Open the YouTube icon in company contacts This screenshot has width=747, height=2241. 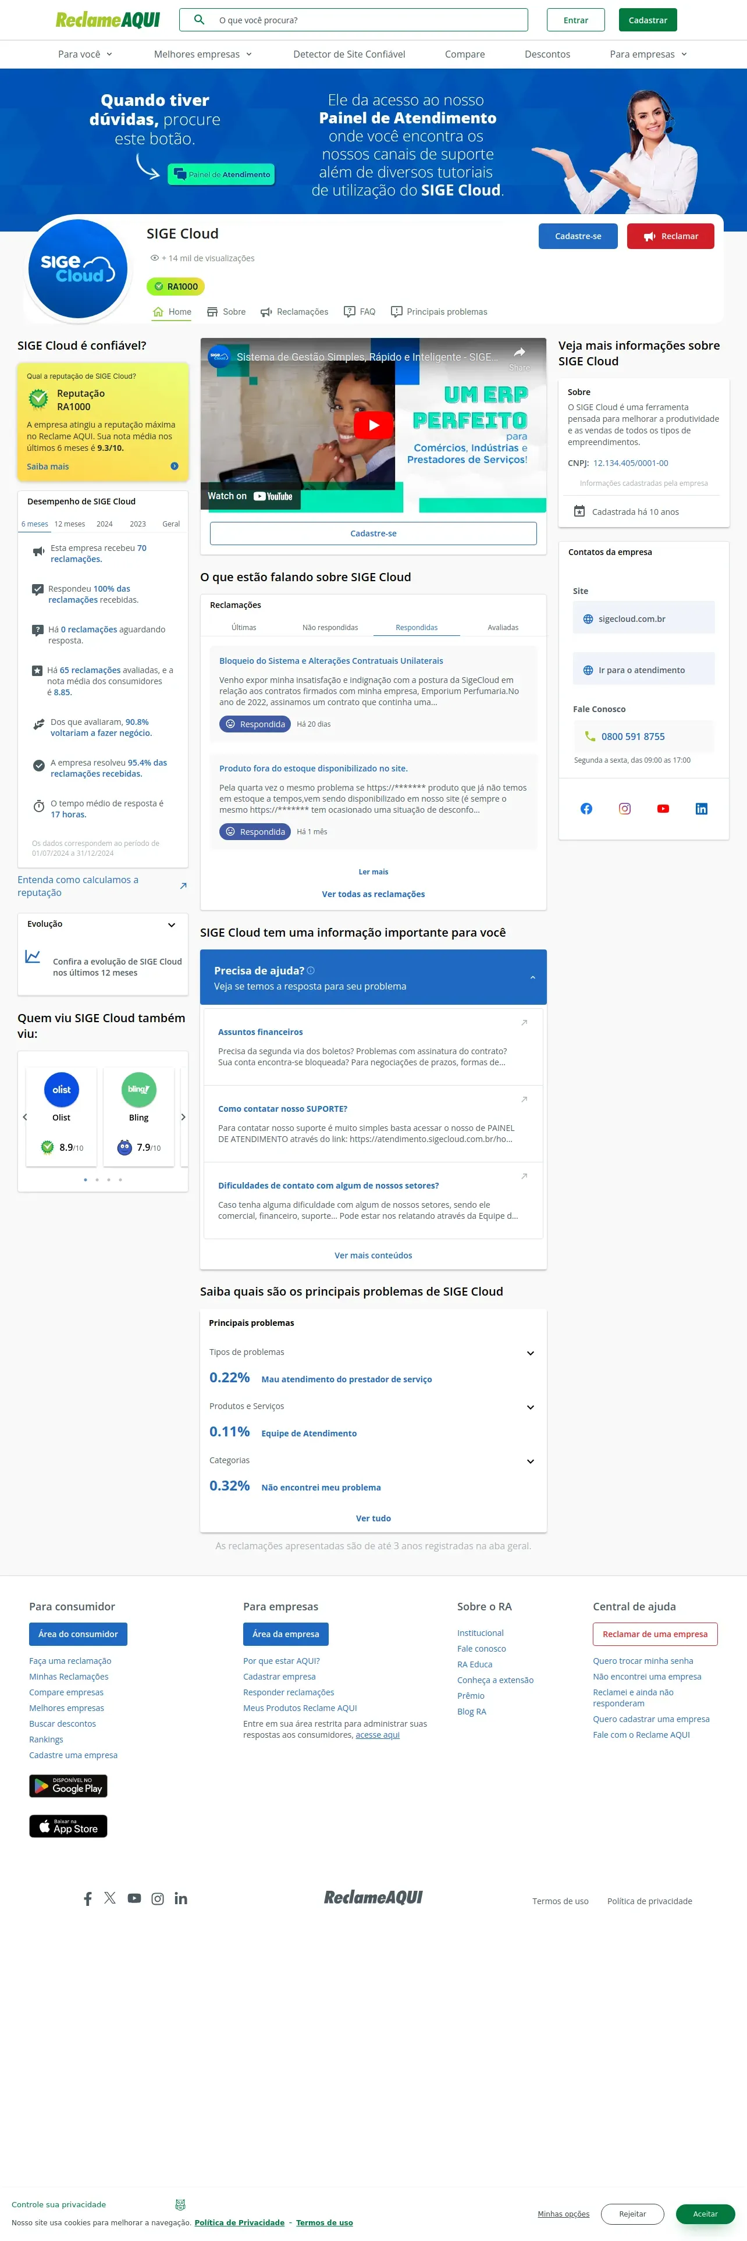(663, 808)
